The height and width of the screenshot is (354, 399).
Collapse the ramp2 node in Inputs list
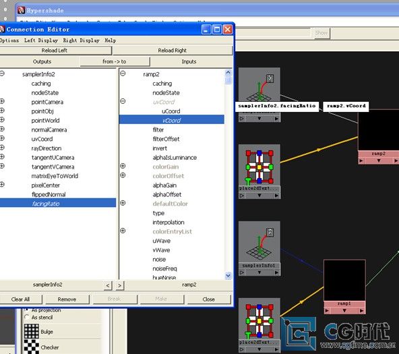pos(123,73)
